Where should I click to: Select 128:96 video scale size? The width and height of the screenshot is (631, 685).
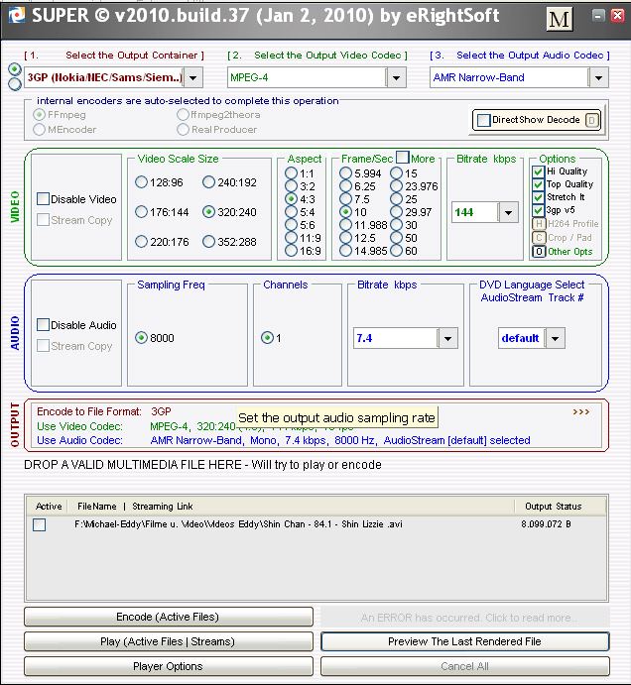click(141, 182)
